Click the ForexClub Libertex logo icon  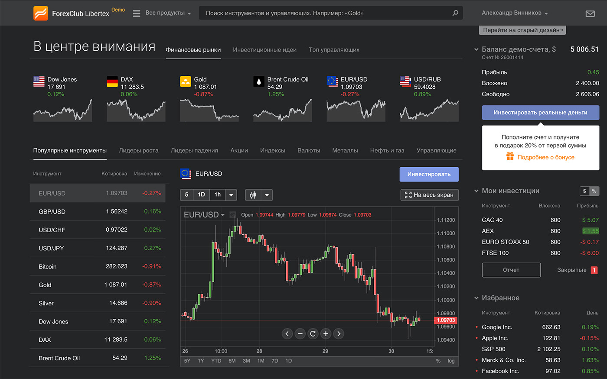pos(41,13)
